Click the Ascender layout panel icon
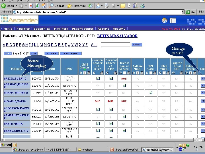 173,21
